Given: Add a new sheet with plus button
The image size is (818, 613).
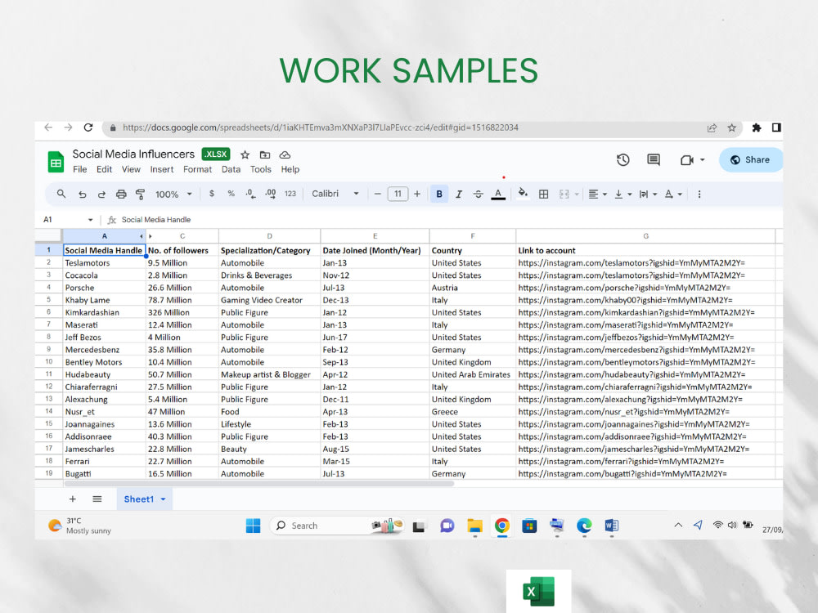Looking at the screenshot, I should point(73,499).
